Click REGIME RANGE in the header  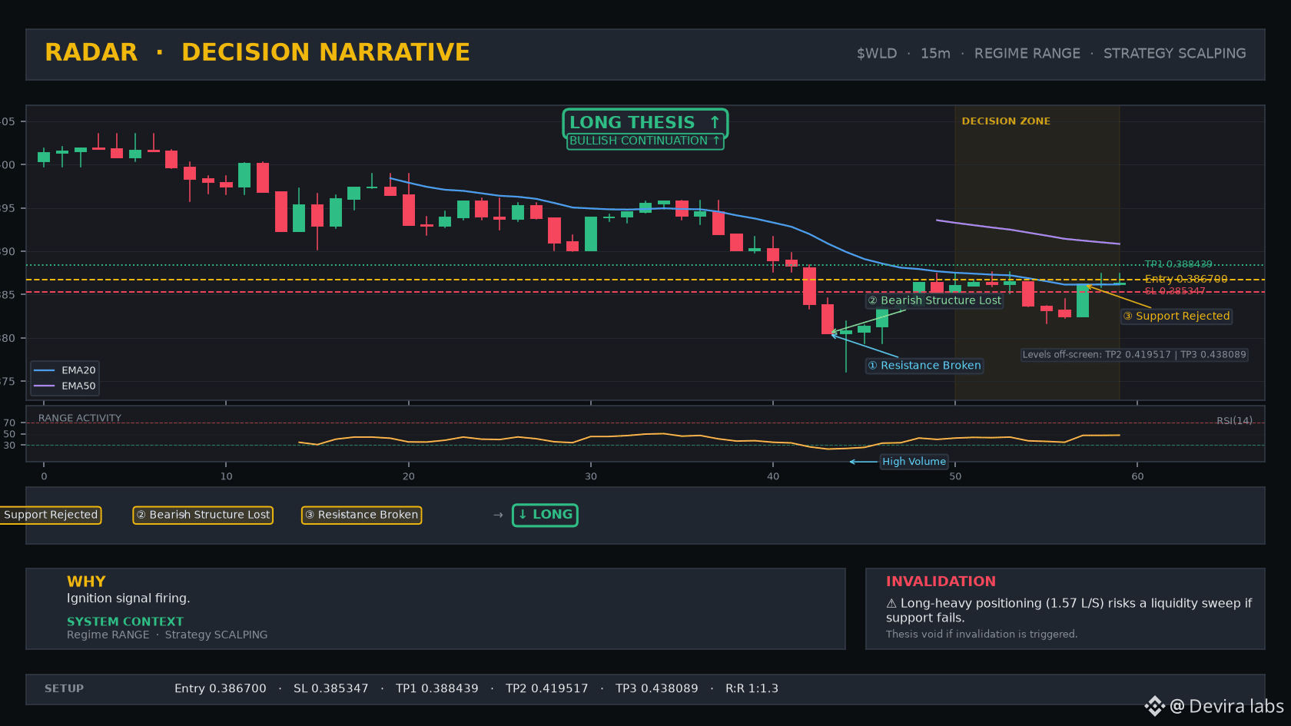point(1027,54)
